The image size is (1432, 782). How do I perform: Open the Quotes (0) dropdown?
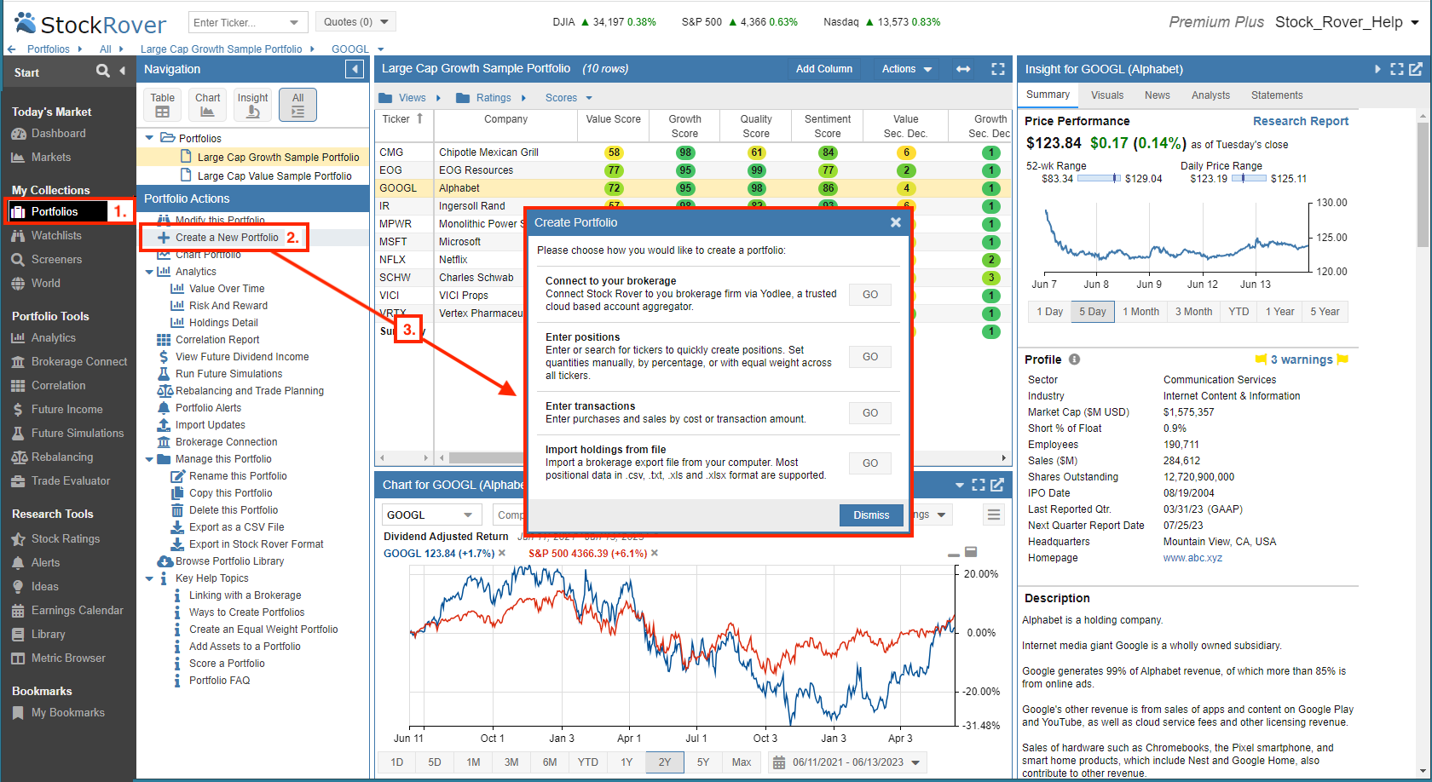pyautogui.click(x=355, y=22)
